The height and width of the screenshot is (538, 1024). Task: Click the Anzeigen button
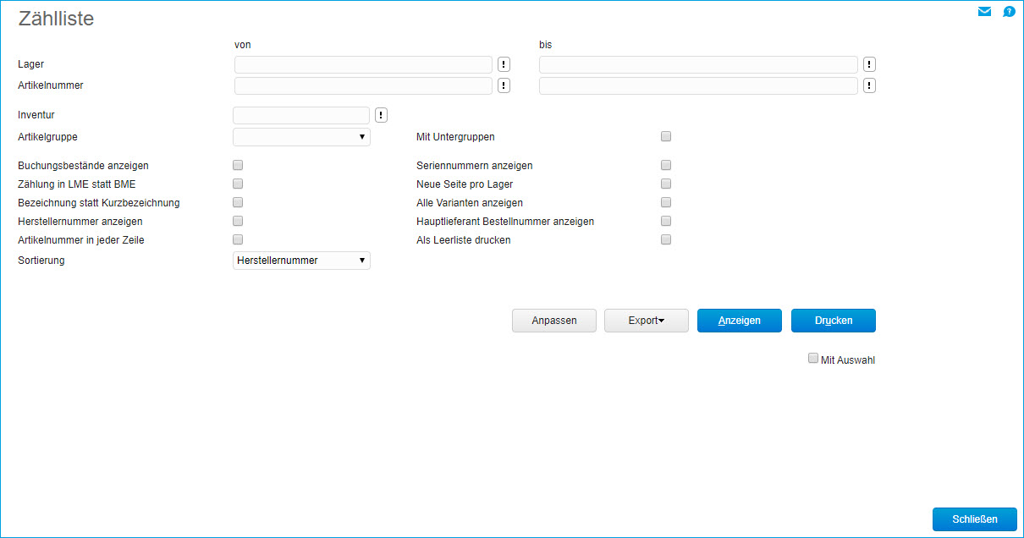(x=739, y=321)
